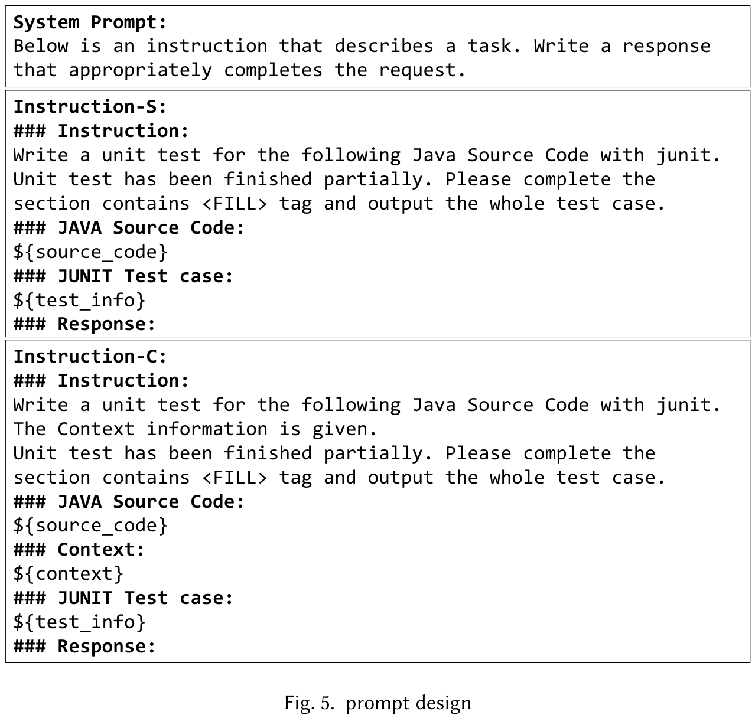Click the System Prompt heading

click(90, 22)
